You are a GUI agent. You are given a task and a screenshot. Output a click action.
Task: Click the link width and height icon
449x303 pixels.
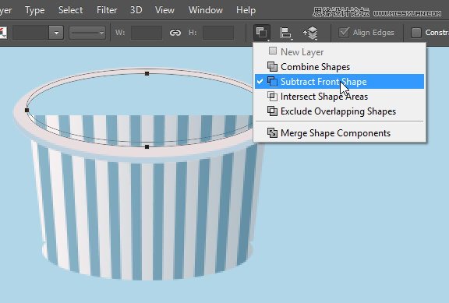pyautogui.click(x=175, y=33)
